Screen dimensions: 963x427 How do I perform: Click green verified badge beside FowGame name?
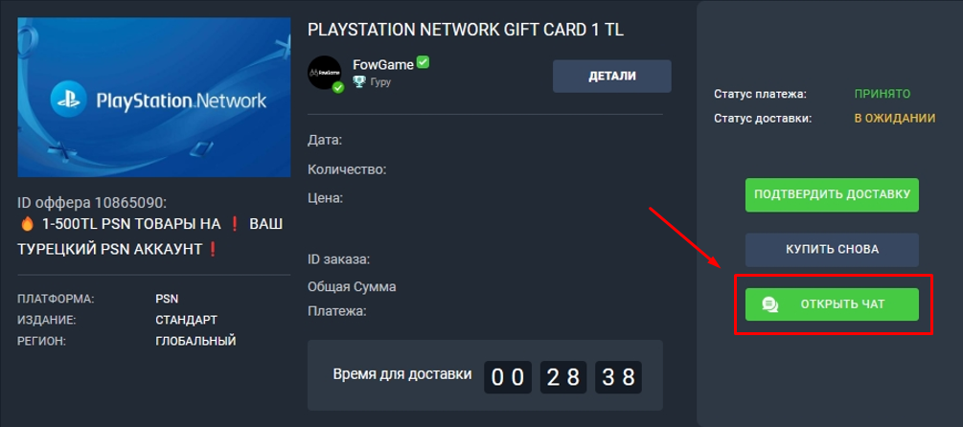pyautogui.click(x=423, y=62)
